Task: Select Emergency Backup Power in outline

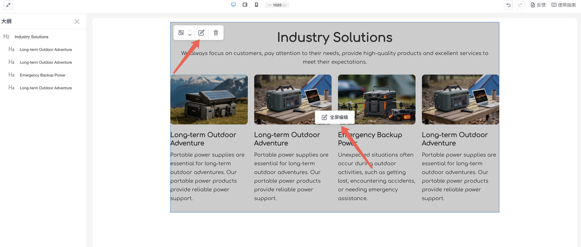Action: pyautogui.click(x=43, y=75)
